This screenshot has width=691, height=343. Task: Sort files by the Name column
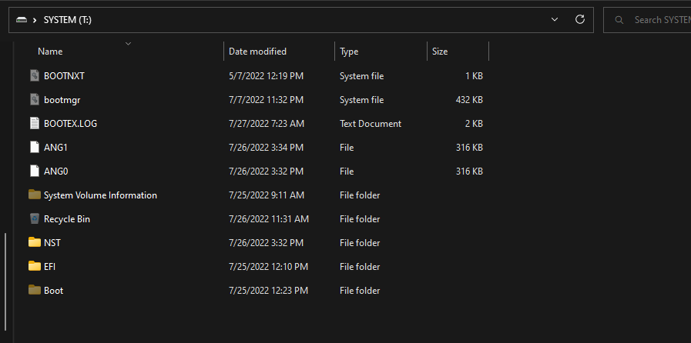coord(50,52)
